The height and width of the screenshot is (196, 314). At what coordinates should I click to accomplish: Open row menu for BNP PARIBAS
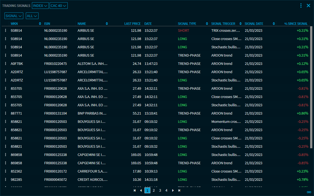coord(5,113)
